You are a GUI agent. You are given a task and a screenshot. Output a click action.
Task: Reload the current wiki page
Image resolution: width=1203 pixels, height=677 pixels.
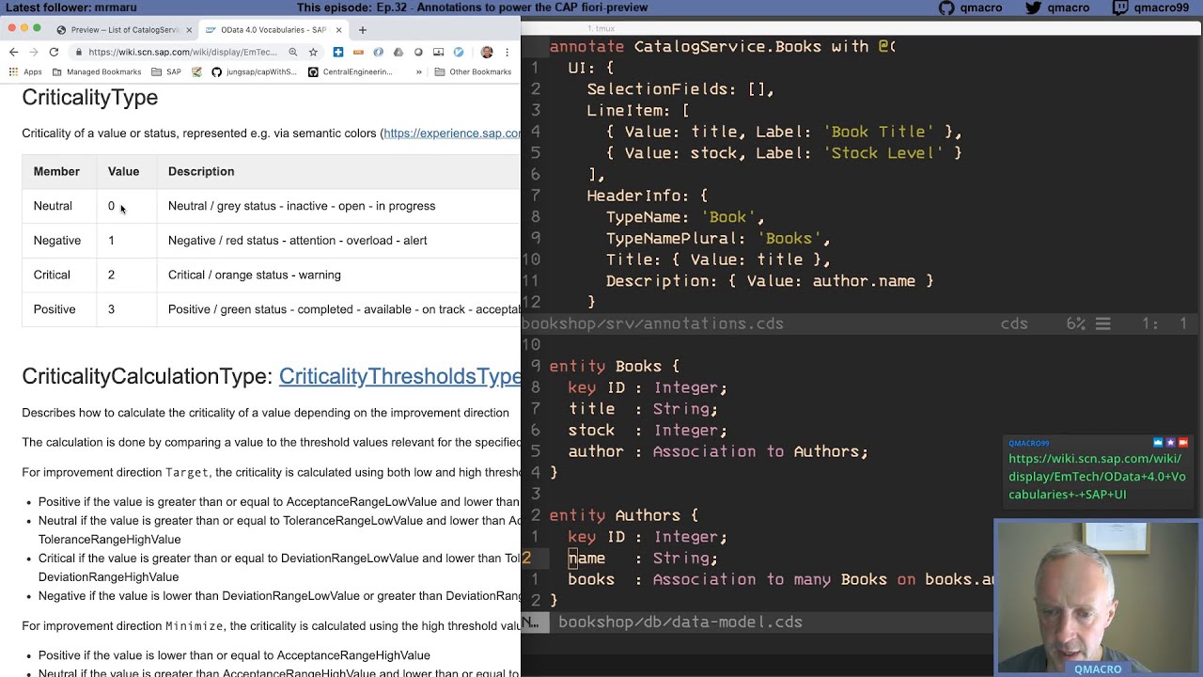coord(54,52)
